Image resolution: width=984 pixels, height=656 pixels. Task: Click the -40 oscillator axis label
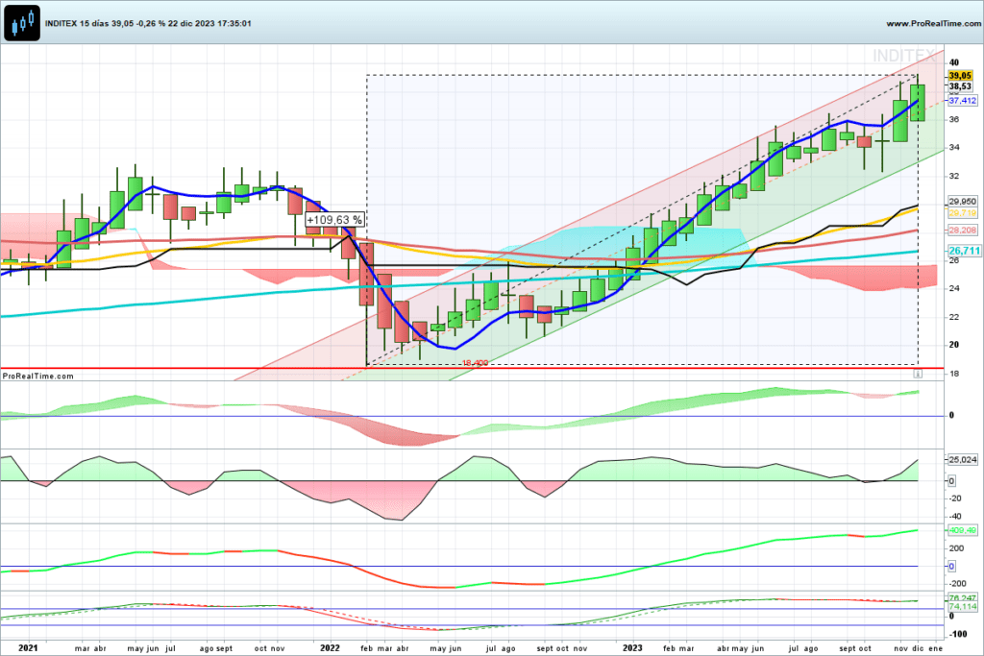coord(955,517)
